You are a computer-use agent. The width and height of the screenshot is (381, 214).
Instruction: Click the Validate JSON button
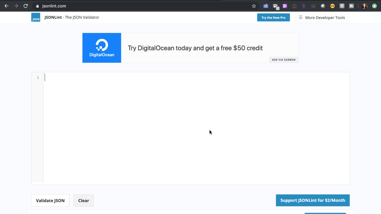pyautogui.click(x=50, y=200)
